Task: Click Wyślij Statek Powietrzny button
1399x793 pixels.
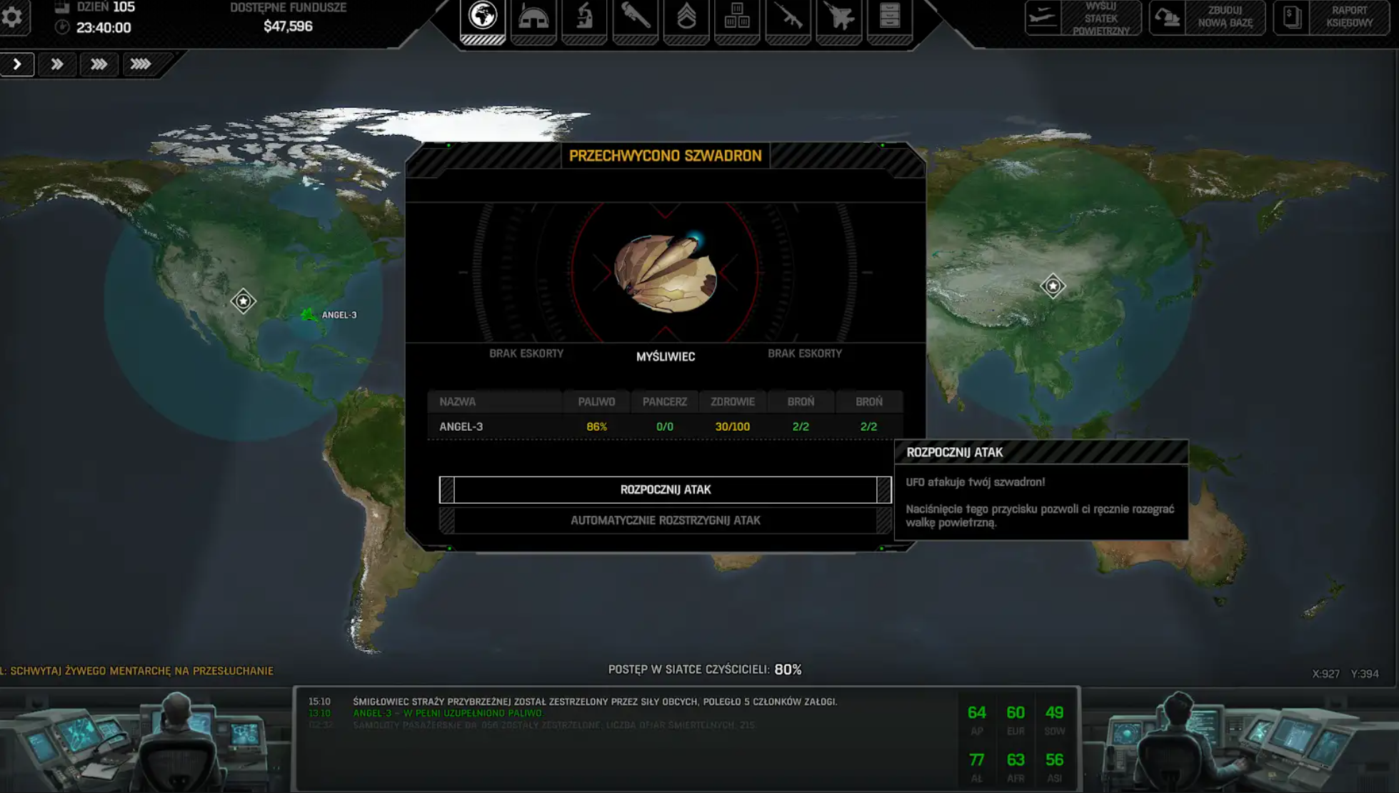Action: pyautogui.click(x=1083, y=18)
